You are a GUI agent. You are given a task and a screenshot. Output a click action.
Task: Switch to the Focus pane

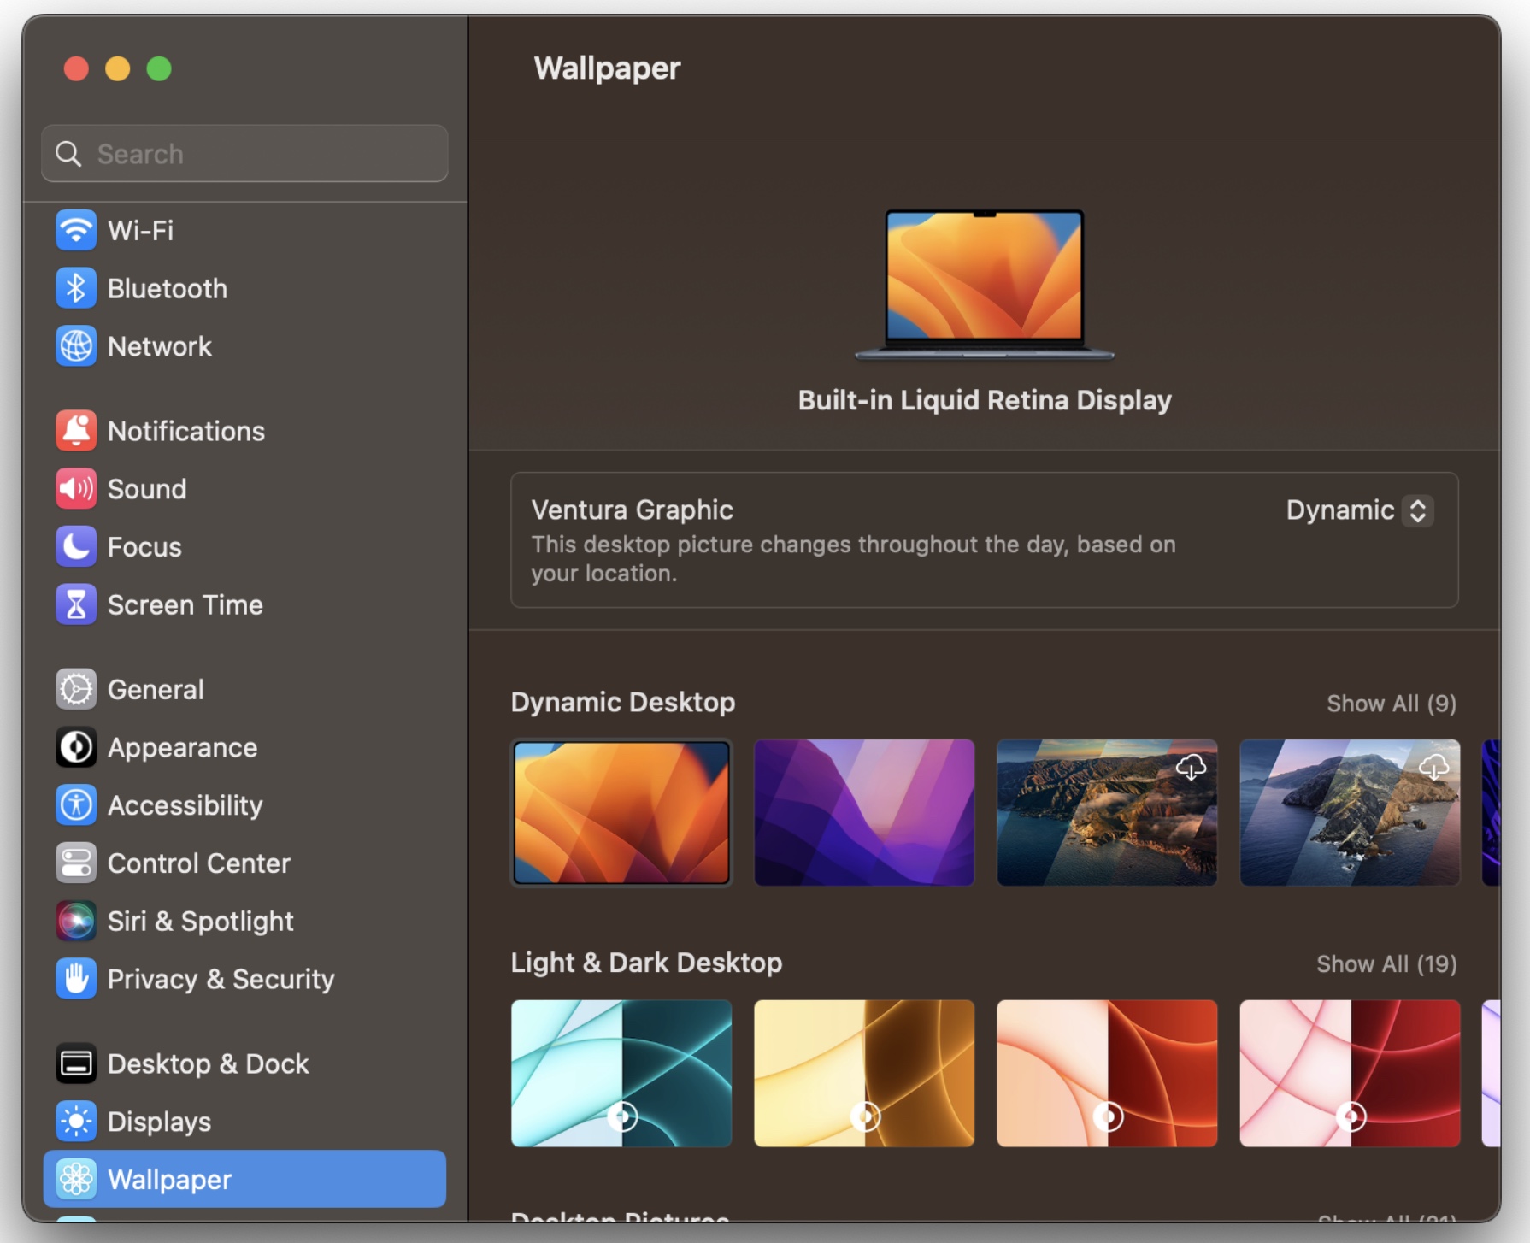(144, 547)
